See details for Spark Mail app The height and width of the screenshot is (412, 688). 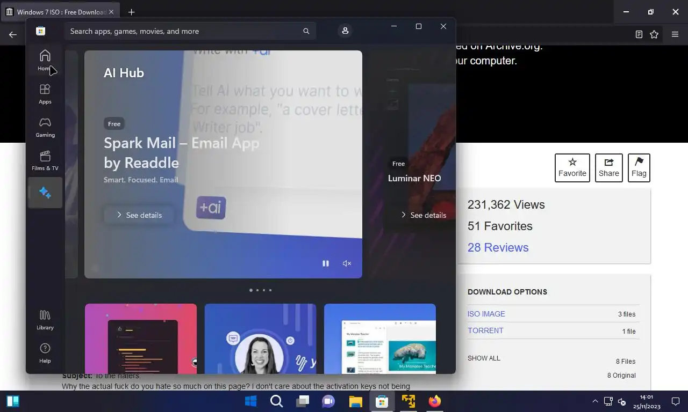[139, 215]
